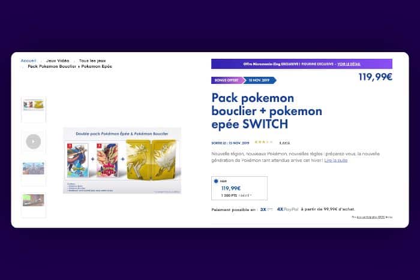This screenshot has height=280, width=420.
Task: Go to Jeux Vidéo breadcrumb
Action: (x=58, y=61)
